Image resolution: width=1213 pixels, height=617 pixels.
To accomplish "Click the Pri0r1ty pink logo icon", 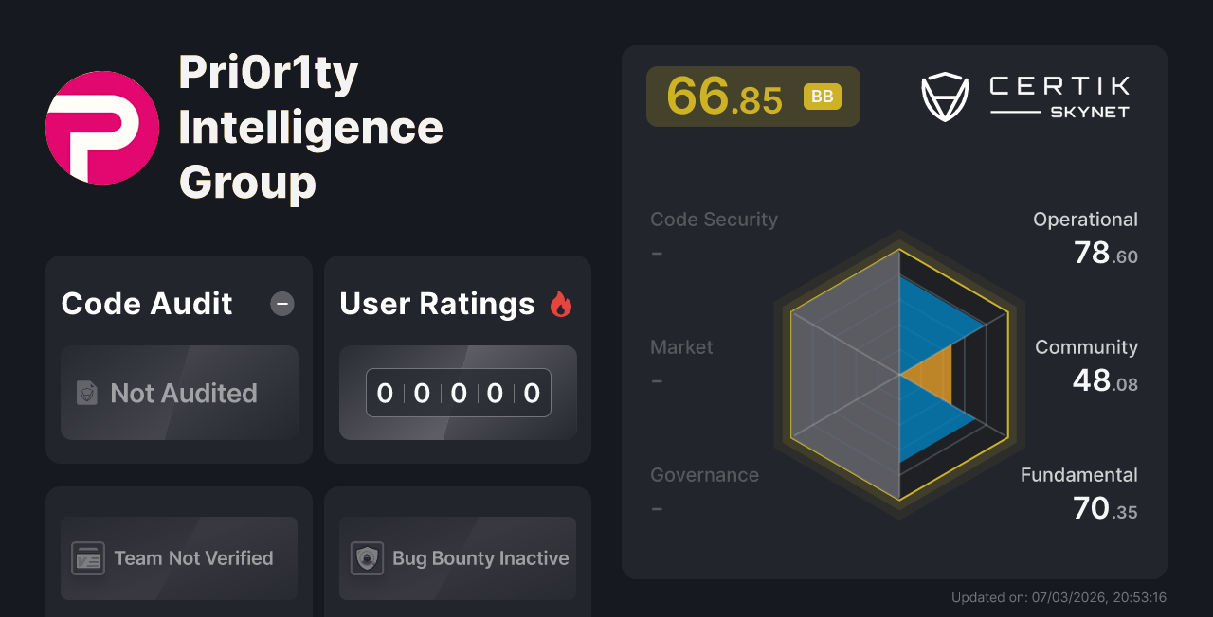I will tap(101, 127).
